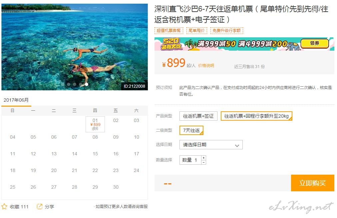337x218 pixels.
Task: Pick June 01 priced ¥899
Action: 95,124
